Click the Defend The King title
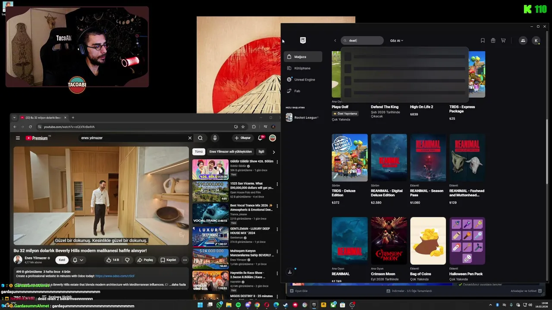 384,107
